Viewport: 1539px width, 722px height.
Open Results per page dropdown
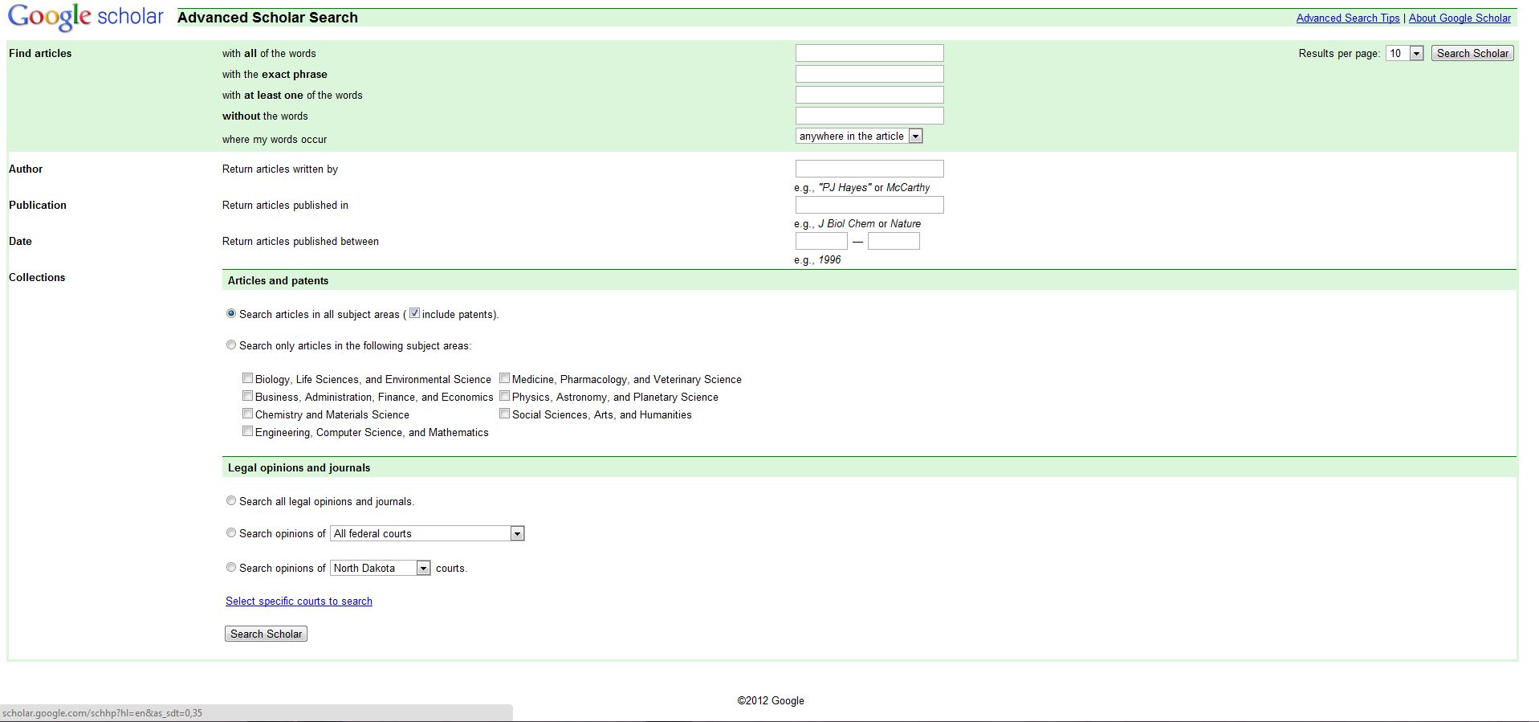pos(1405,53)
